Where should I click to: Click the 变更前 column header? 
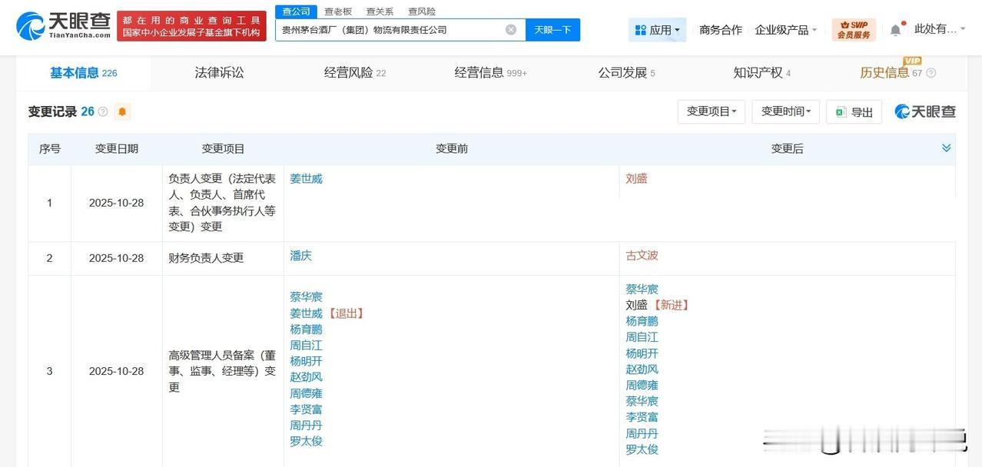click(452, 149)
